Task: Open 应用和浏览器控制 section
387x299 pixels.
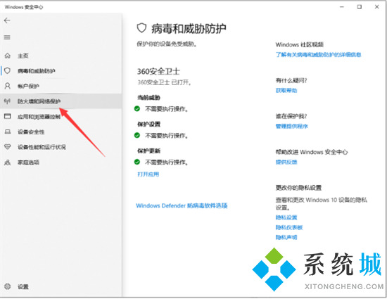Action: (x=61, y=116)
